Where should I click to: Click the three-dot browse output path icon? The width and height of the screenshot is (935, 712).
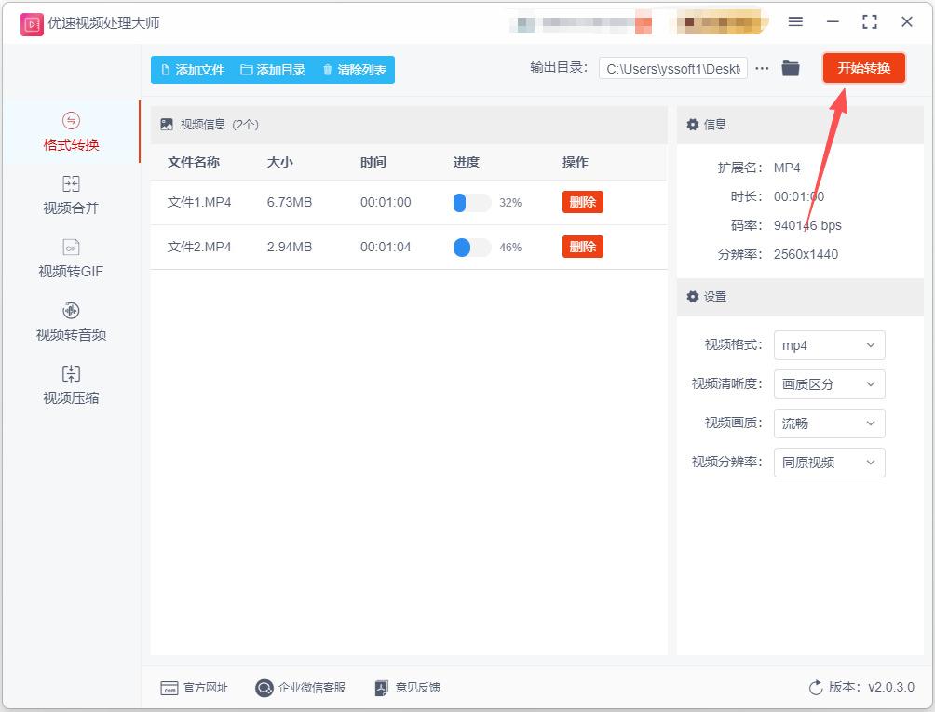pyautogui.click(x=762, y=69)
